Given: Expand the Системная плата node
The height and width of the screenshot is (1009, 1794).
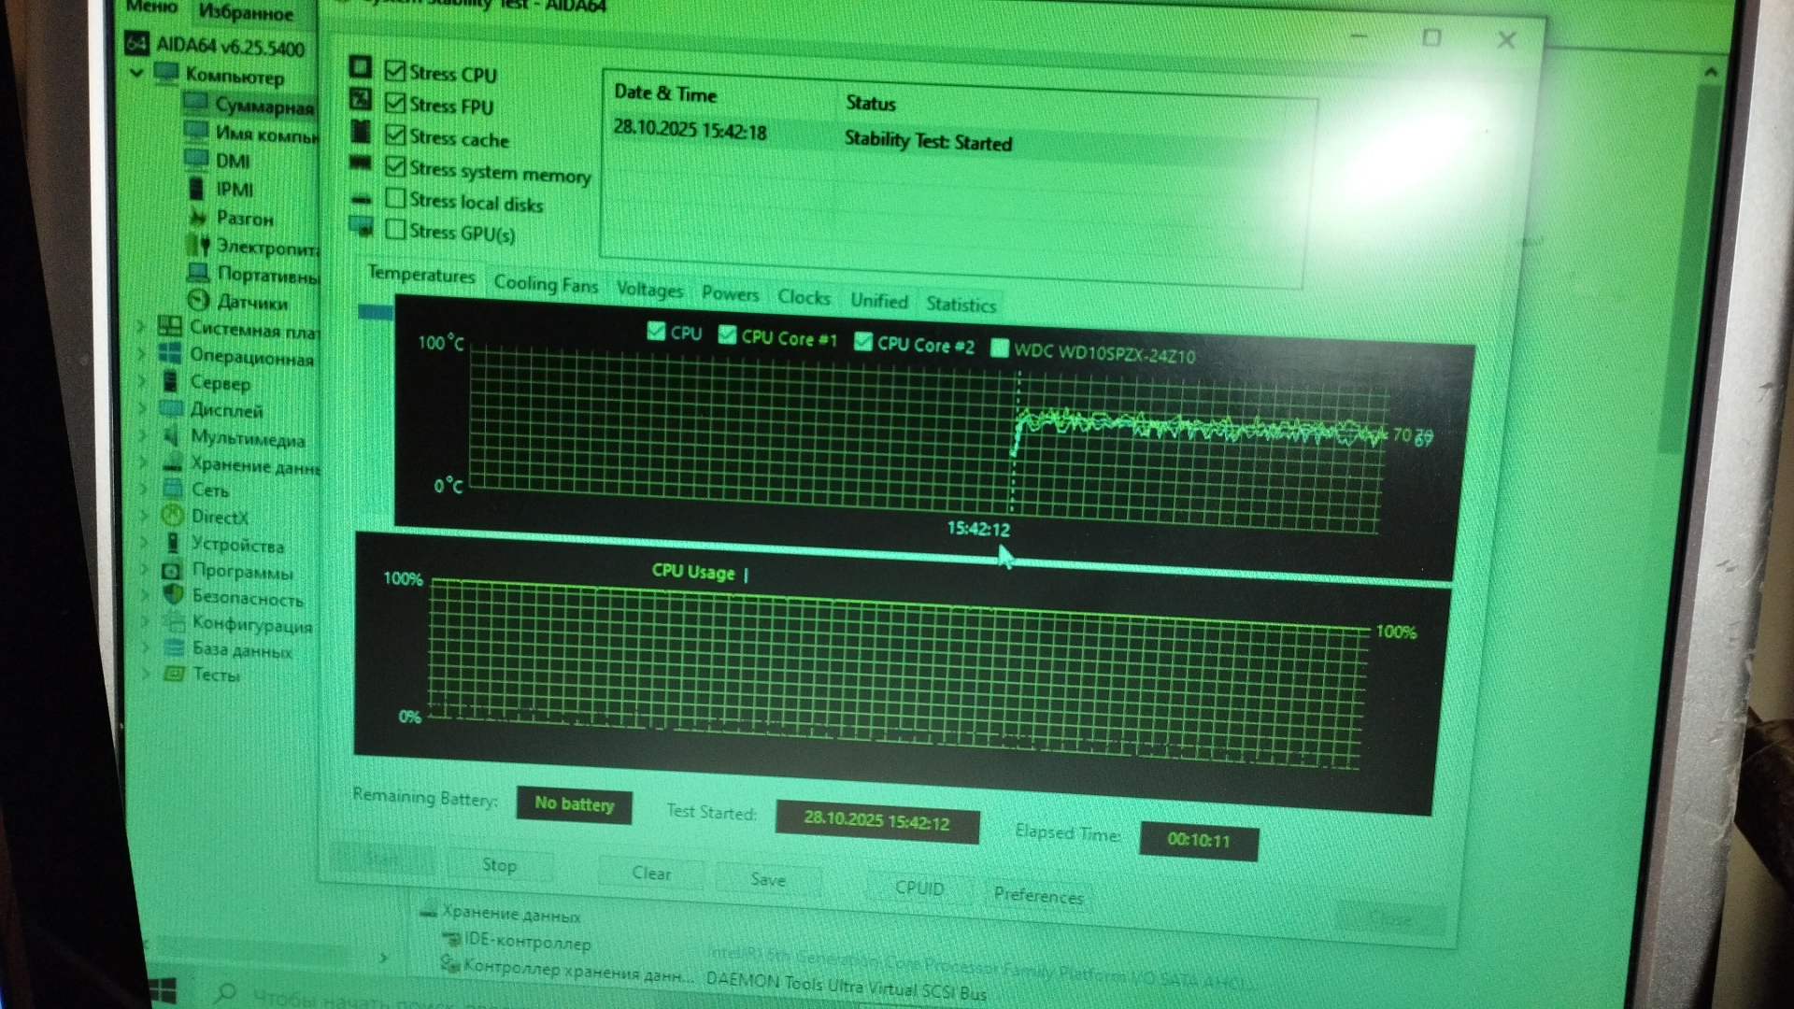Looking at the screenshot, I should tap(142, 326).
